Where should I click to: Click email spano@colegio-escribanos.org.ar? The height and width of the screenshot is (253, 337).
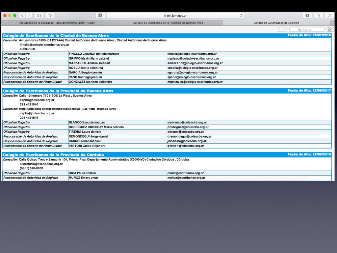point(192,77)
